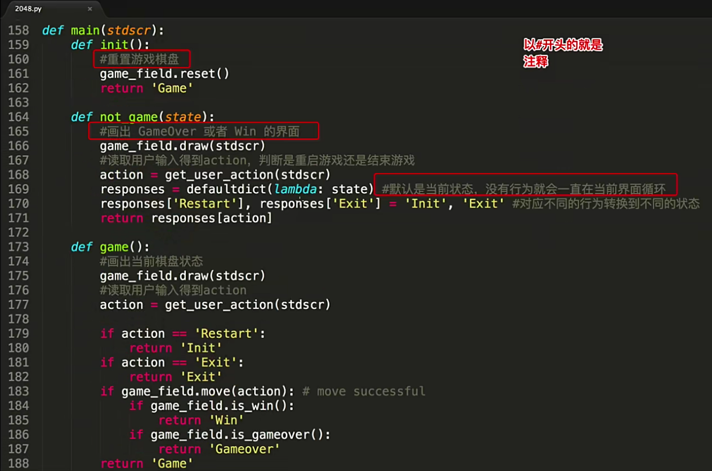This screenshot has width=712, height=471.
Task: Click "if action == 'Restart':" line
Action: tap(183, 334)
